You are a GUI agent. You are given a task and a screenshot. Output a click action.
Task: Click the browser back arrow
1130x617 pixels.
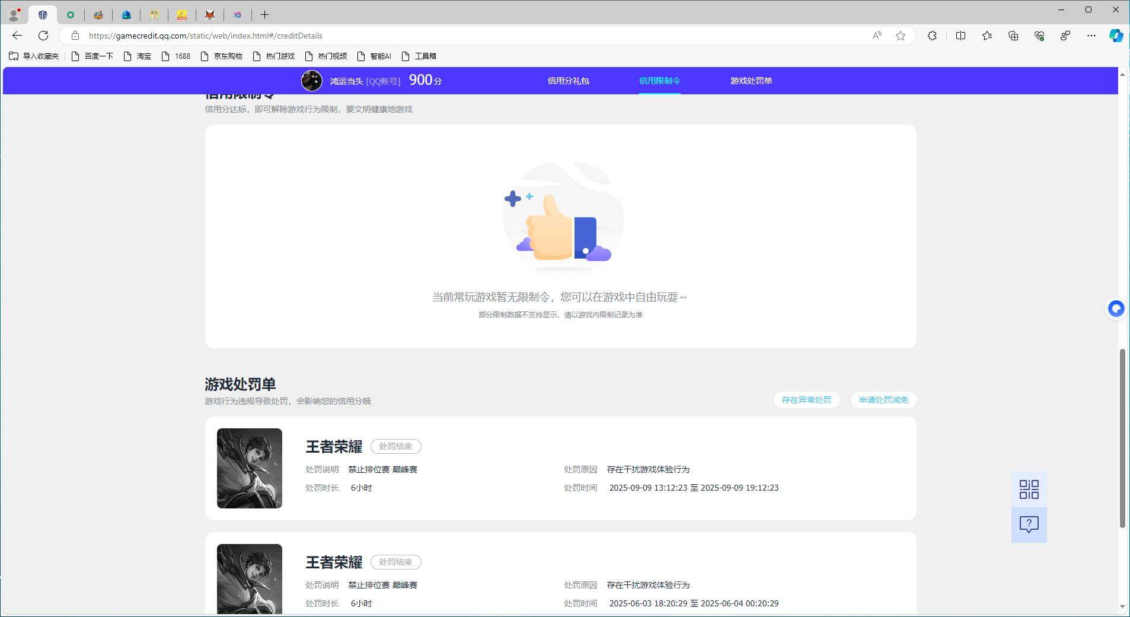(x=17, y=36)
